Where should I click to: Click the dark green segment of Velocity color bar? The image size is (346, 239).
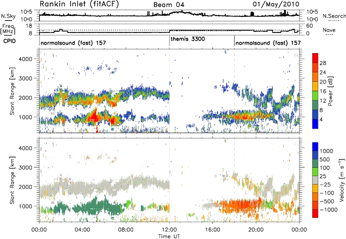pos(315,164)
